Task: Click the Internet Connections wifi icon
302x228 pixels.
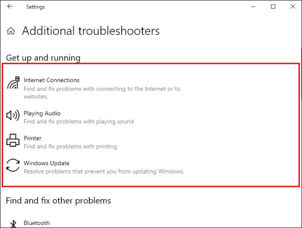Action: [x=13, y=83]
